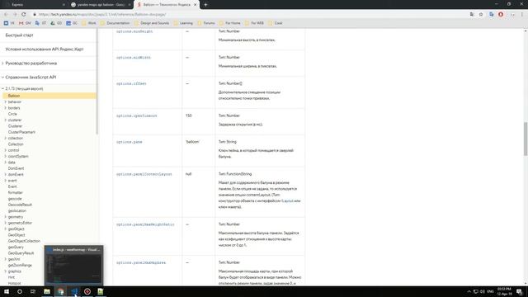Bookmark this page with the star icon
This screenshot has width=528, height=297.
click(x=481, y=15)
